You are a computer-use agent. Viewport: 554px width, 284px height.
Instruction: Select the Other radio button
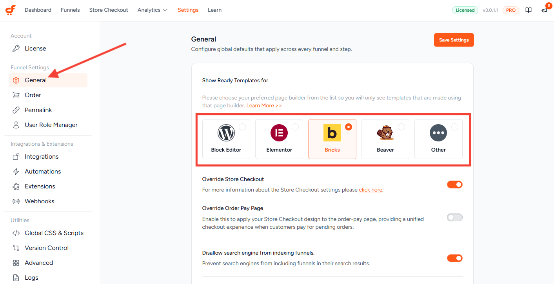tap(455, 127)
